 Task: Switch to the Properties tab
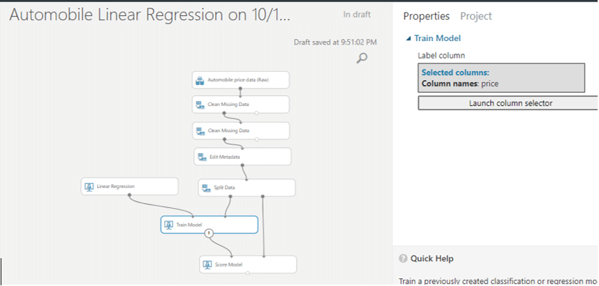click(x=426, y=16)
